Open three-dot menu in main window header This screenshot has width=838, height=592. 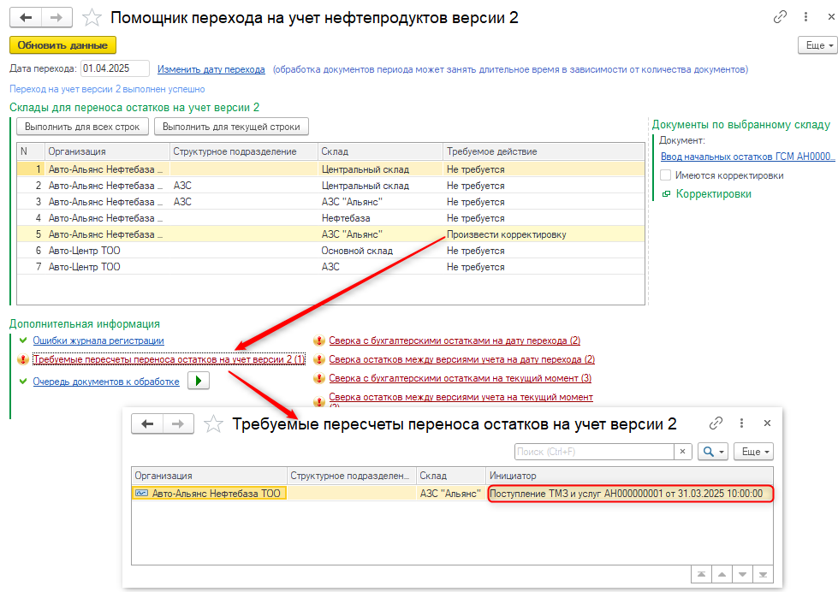pyautogui.click(x=805, y=17)
